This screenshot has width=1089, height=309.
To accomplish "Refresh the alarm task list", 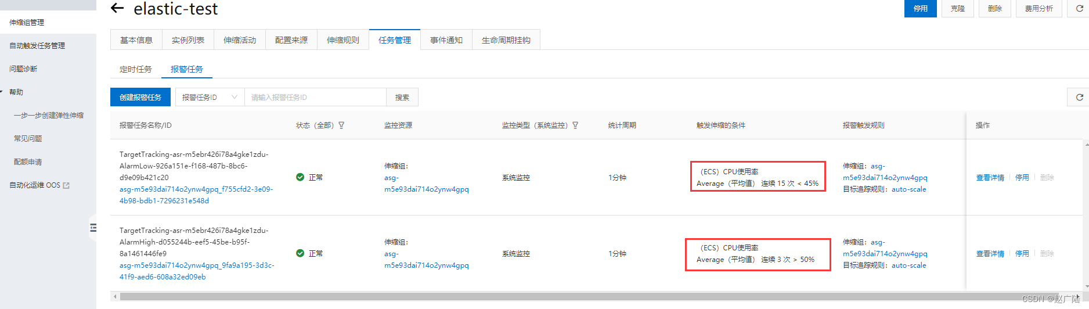I will point(1079,97).
